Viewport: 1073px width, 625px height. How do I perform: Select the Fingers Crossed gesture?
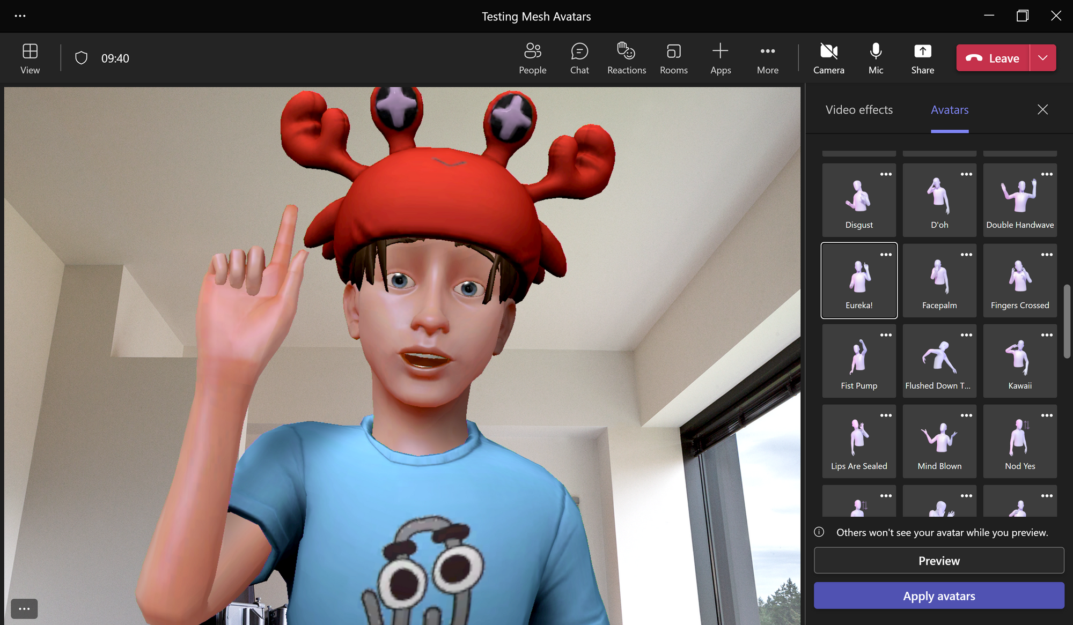click(x=1019, y=280)
